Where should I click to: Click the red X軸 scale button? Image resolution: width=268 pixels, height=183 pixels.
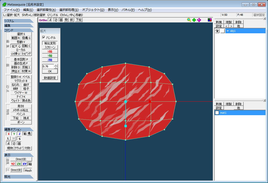(50, 51)
